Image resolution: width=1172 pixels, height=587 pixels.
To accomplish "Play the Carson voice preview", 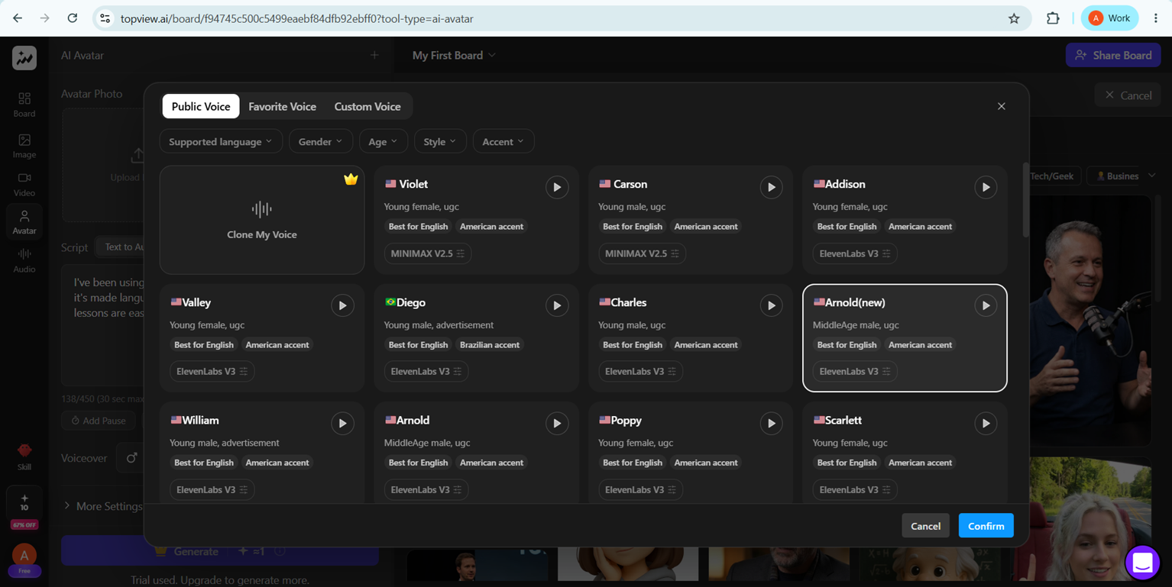I will (x=771, y=187).
